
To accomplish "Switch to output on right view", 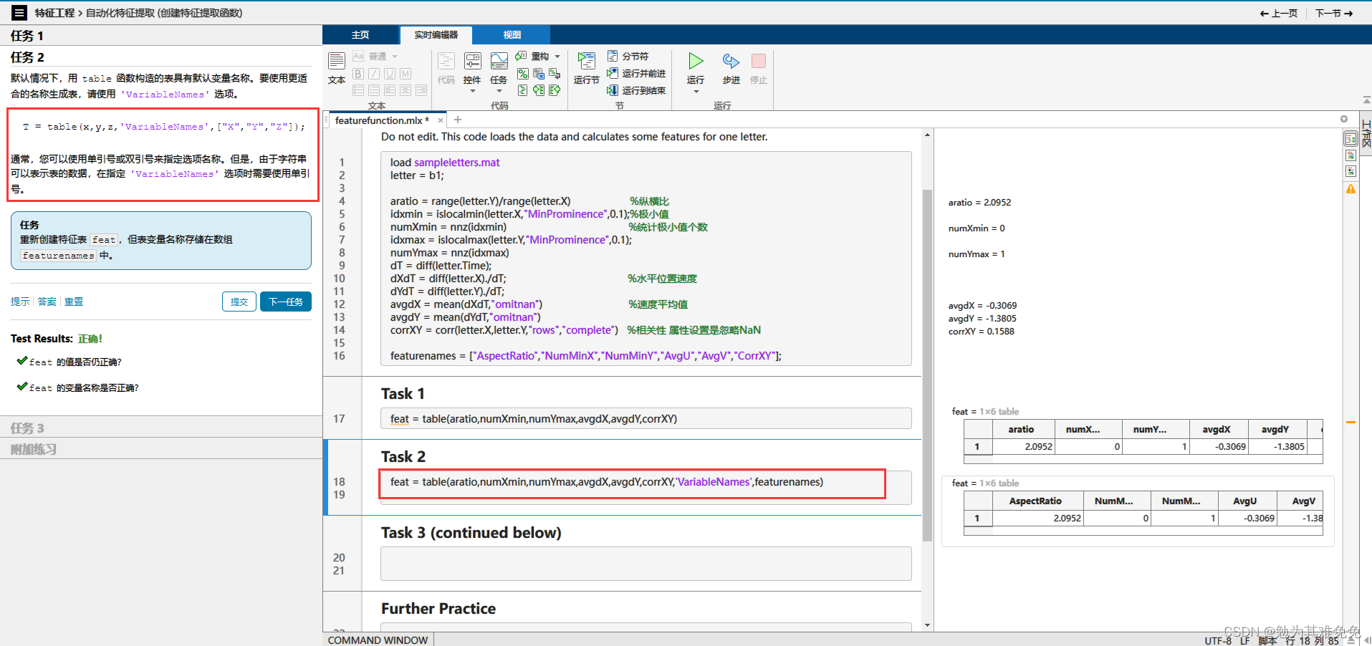I will (1351, 139).
